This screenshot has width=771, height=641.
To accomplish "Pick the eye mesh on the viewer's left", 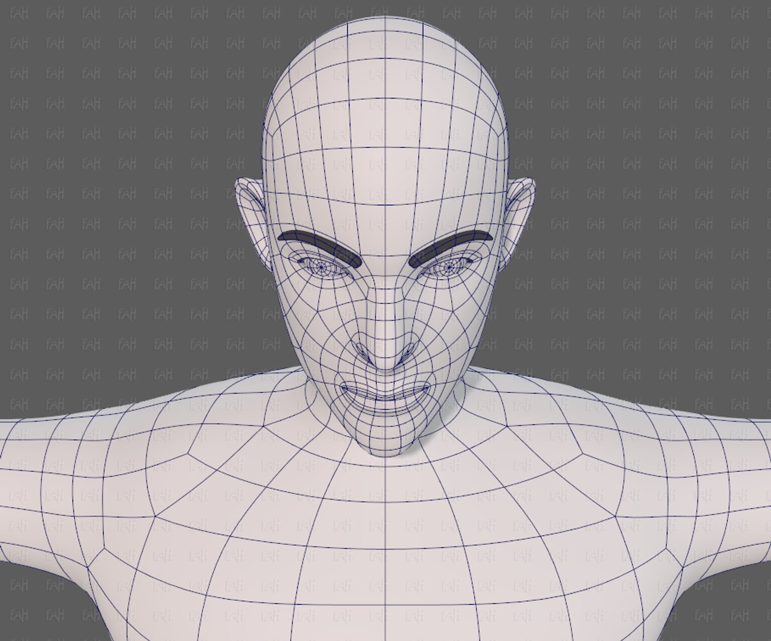I will (322, 268).
